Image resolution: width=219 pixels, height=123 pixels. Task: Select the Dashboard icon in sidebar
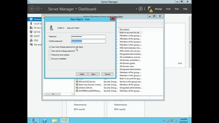pos(31,19)
